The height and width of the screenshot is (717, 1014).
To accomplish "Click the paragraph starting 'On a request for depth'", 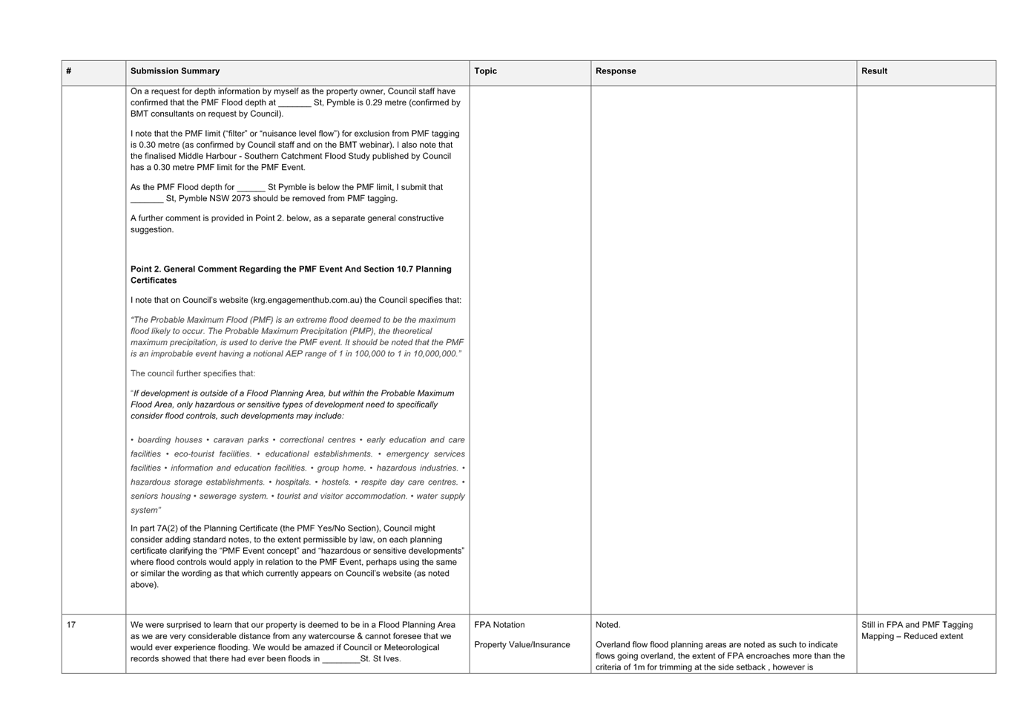I will click(295, 103).
